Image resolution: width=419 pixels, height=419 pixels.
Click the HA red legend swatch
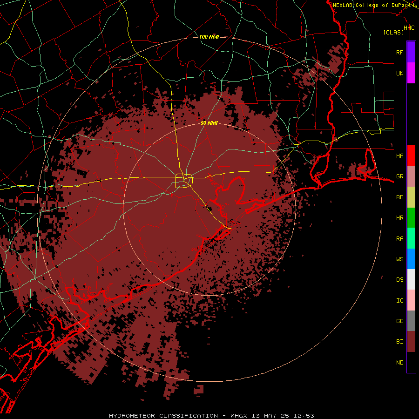click(411, 155)
